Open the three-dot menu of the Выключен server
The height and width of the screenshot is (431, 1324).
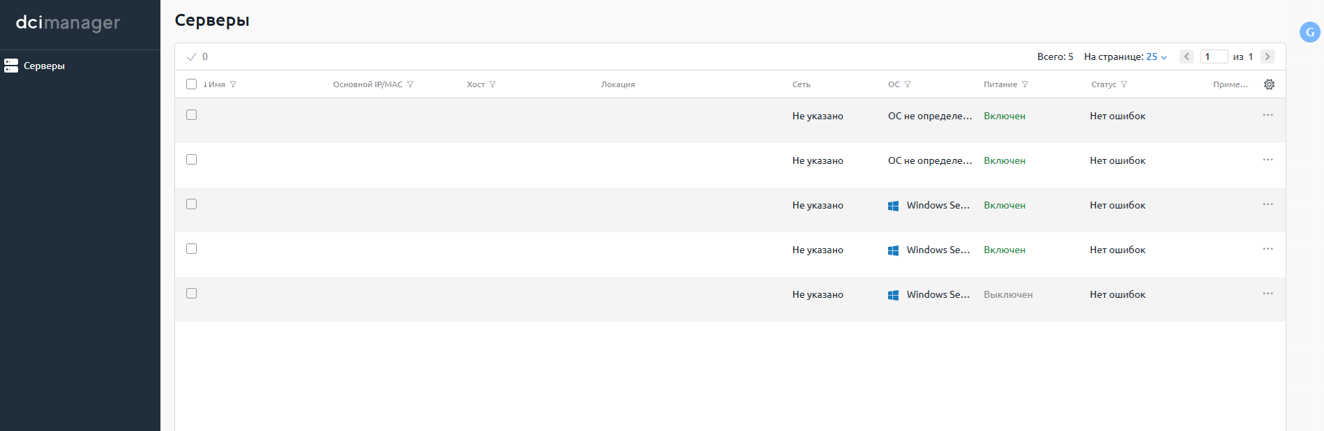tap(1267, 294)
